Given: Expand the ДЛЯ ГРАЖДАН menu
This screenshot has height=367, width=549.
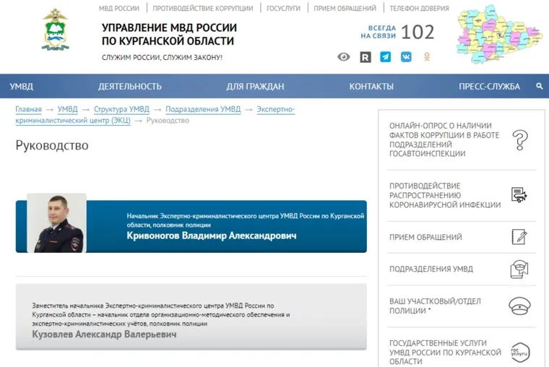Looking at the screenshot, I should (255, 87).
